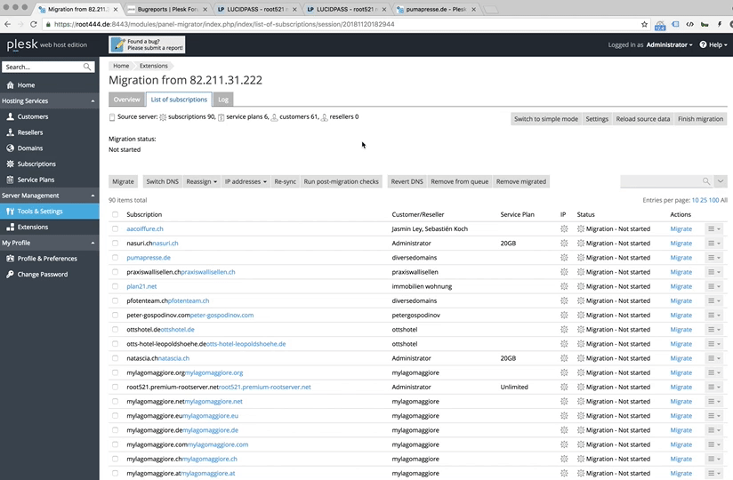Click the list filter search magnifier

[706, 181]
